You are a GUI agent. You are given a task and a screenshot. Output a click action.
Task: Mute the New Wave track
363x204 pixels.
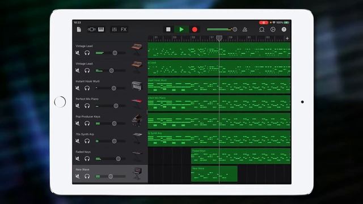coord(78,176)
